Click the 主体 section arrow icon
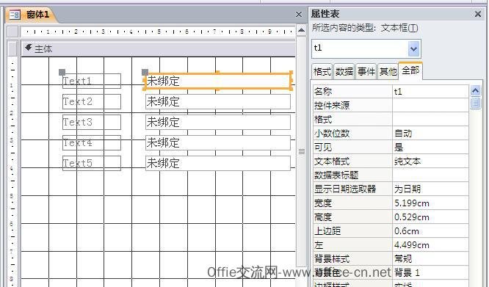This screenshot has width=489, height=287. pyautogui.click(x=29, y=48)
